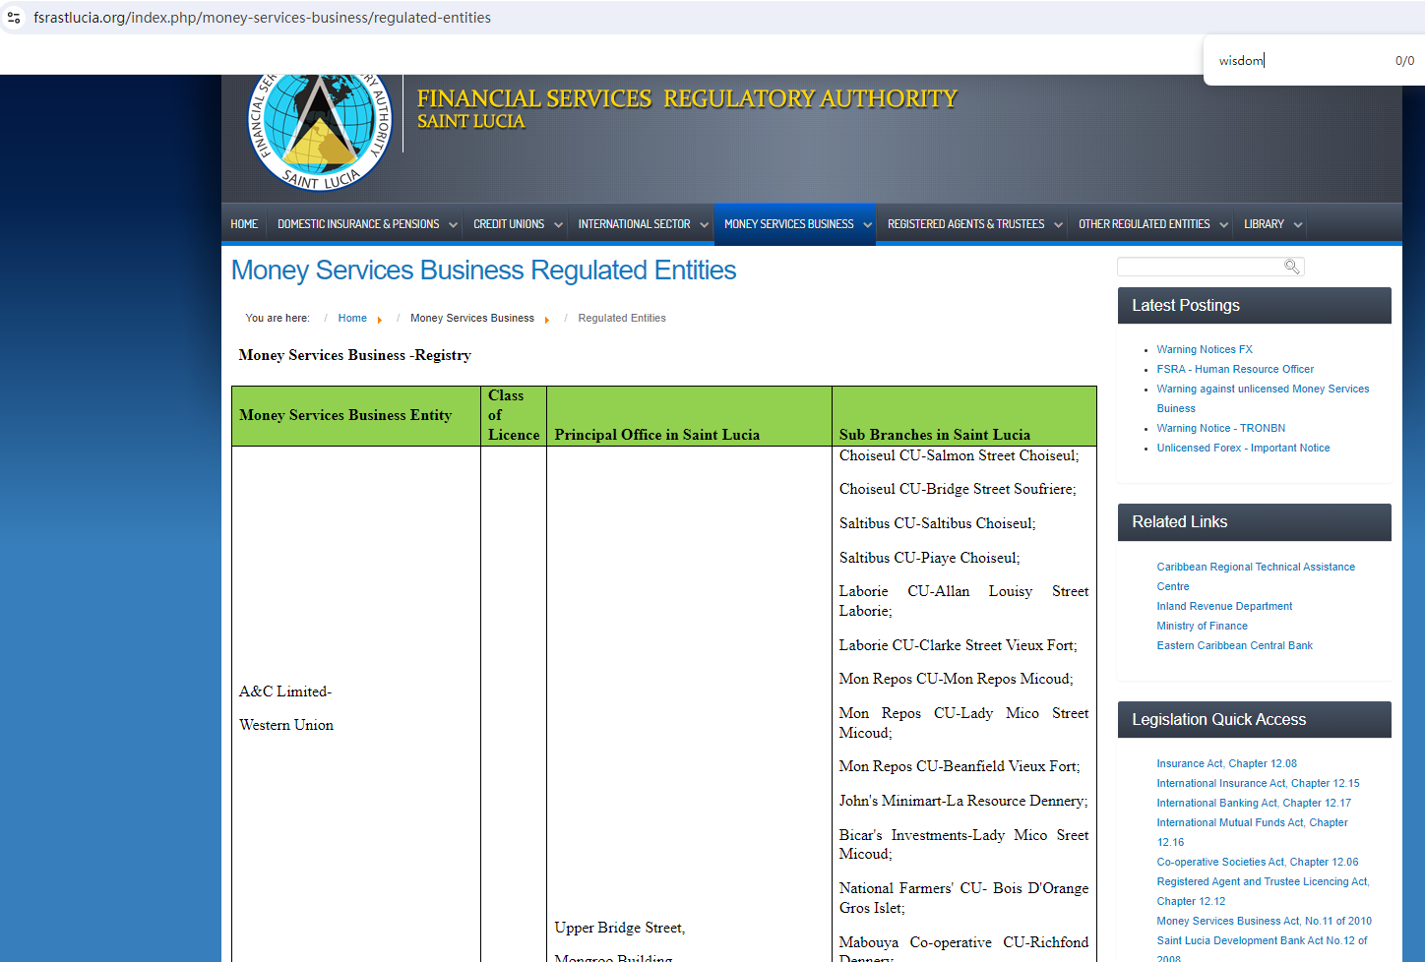Click the Western Union entity text
The height and width of the screenshot is (962, 1425).
coord(286,725)
